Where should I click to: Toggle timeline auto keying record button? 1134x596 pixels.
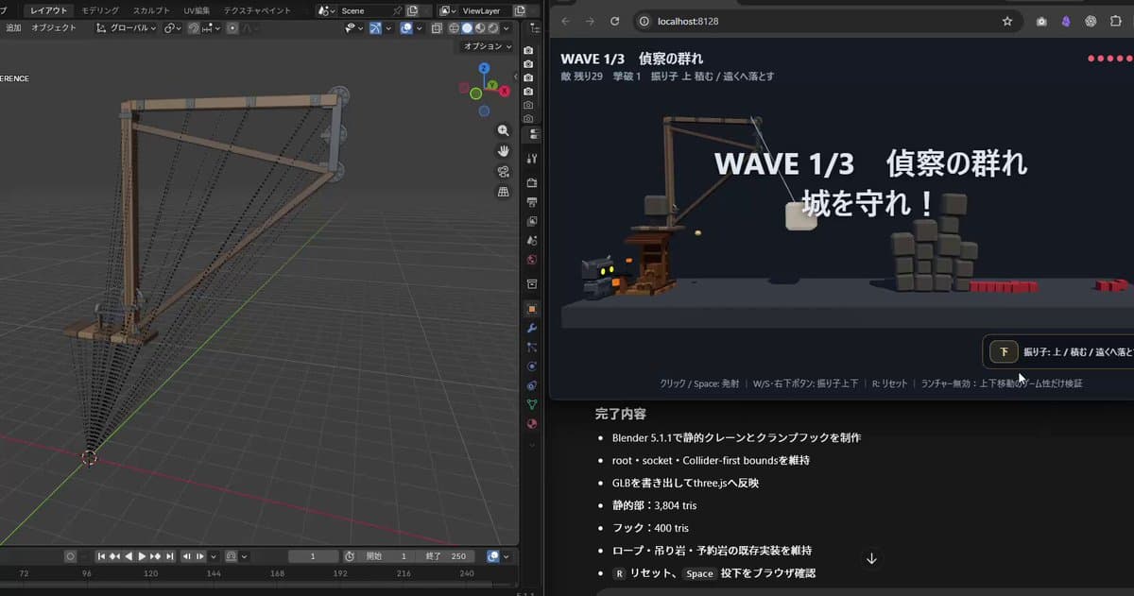69,556
